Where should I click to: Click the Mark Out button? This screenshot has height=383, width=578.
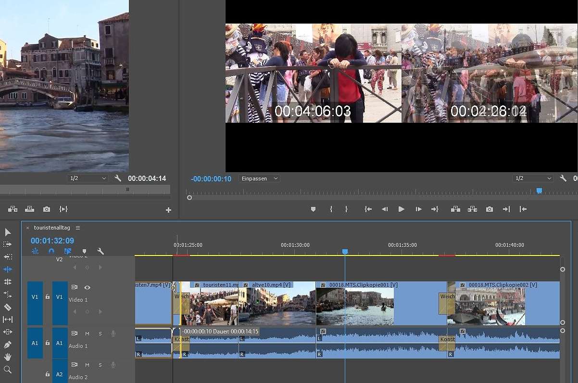(346, 209)
